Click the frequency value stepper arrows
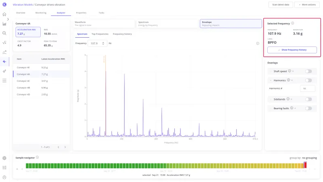This screenshot has height=182, width=323. point(103,43)
